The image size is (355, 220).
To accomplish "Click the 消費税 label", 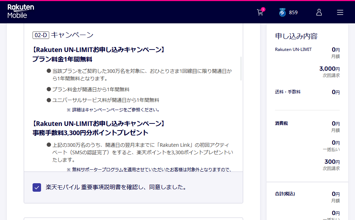I will 281,123.
